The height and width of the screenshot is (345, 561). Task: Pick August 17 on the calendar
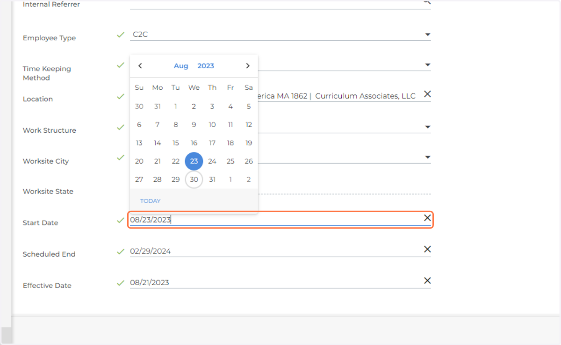tap(212, 143)
